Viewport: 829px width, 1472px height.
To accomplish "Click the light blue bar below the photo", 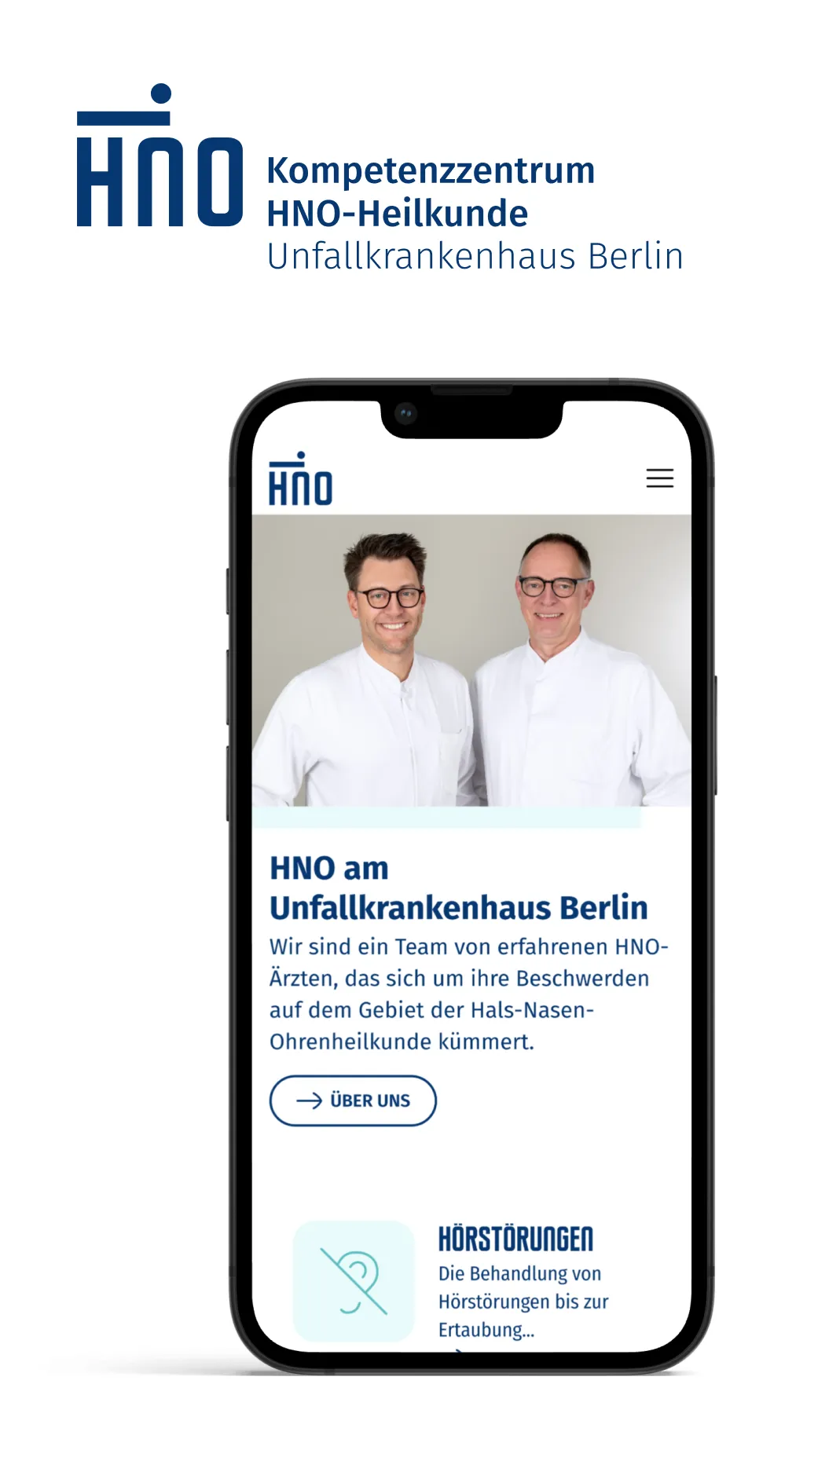I will tap(446, 818).
